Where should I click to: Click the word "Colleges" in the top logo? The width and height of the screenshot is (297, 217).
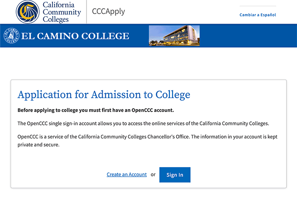click(x=55, y=20)
